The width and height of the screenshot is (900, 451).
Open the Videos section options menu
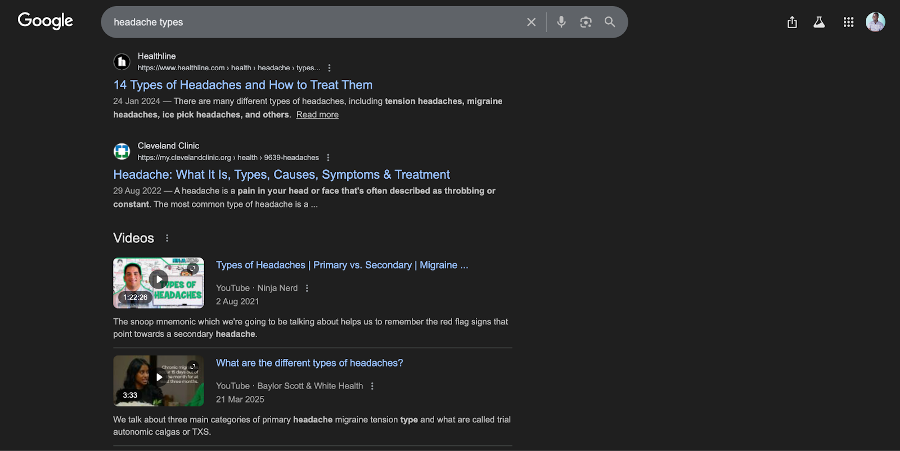point(167,238)
